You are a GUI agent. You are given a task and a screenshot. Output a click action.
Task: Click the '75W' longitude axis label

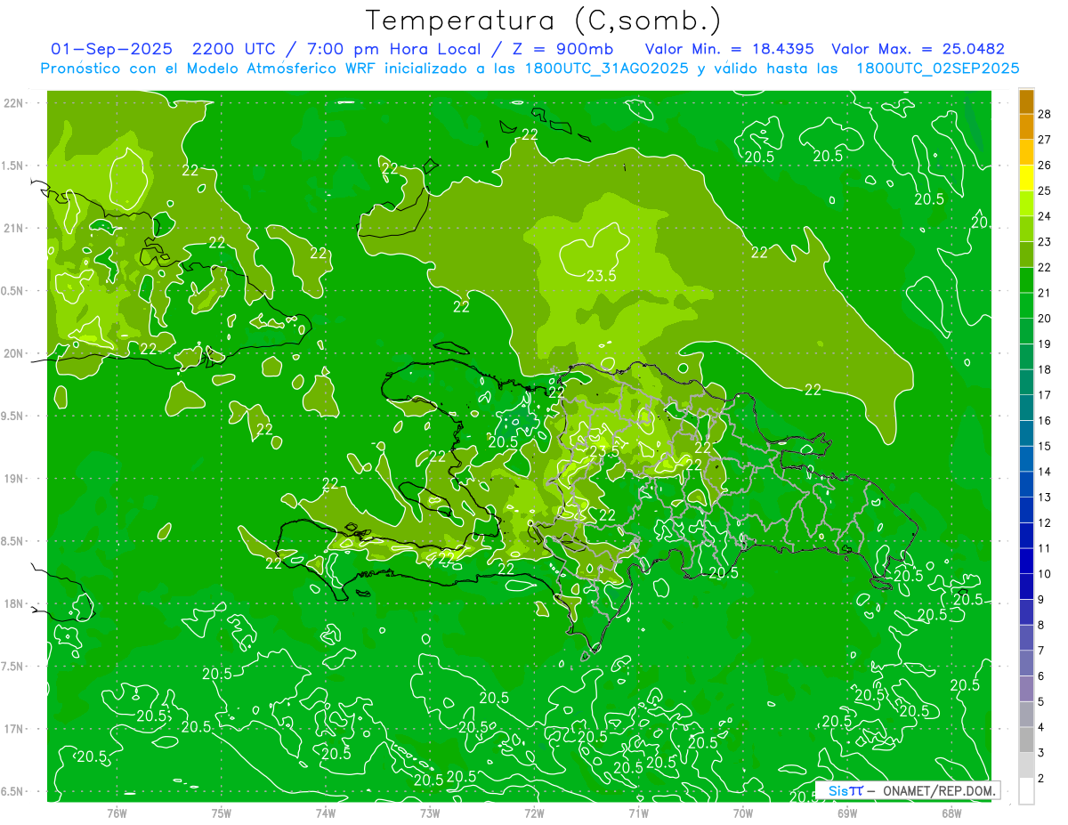tap(222, 813)
